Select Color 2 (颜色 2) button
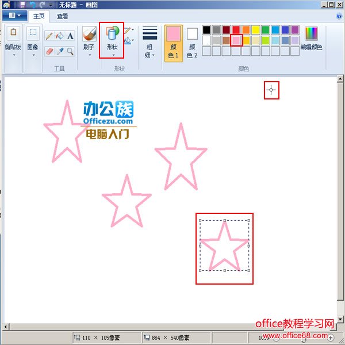This screenshot has width=345, height=345. point(192,43)
